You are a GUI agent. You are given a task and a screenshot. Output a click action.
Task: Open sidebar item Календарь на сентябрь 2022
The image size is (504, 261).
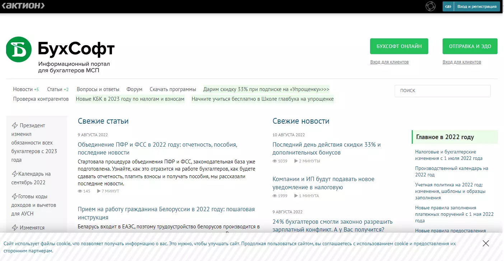[31, 178]
